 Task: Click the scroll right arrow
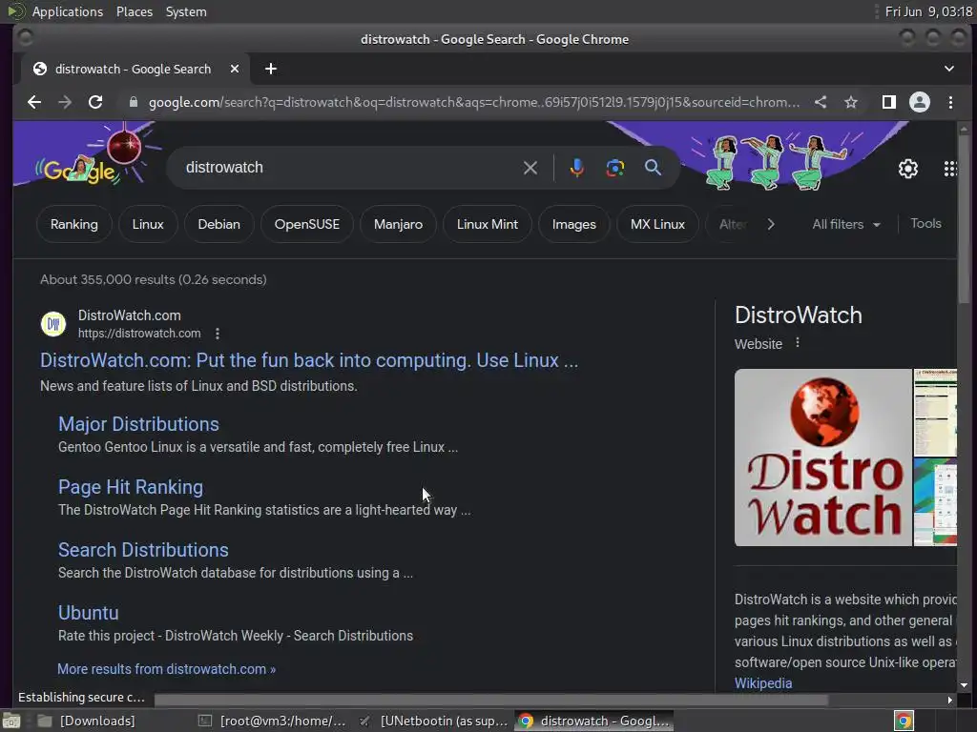tap(949, 701)
